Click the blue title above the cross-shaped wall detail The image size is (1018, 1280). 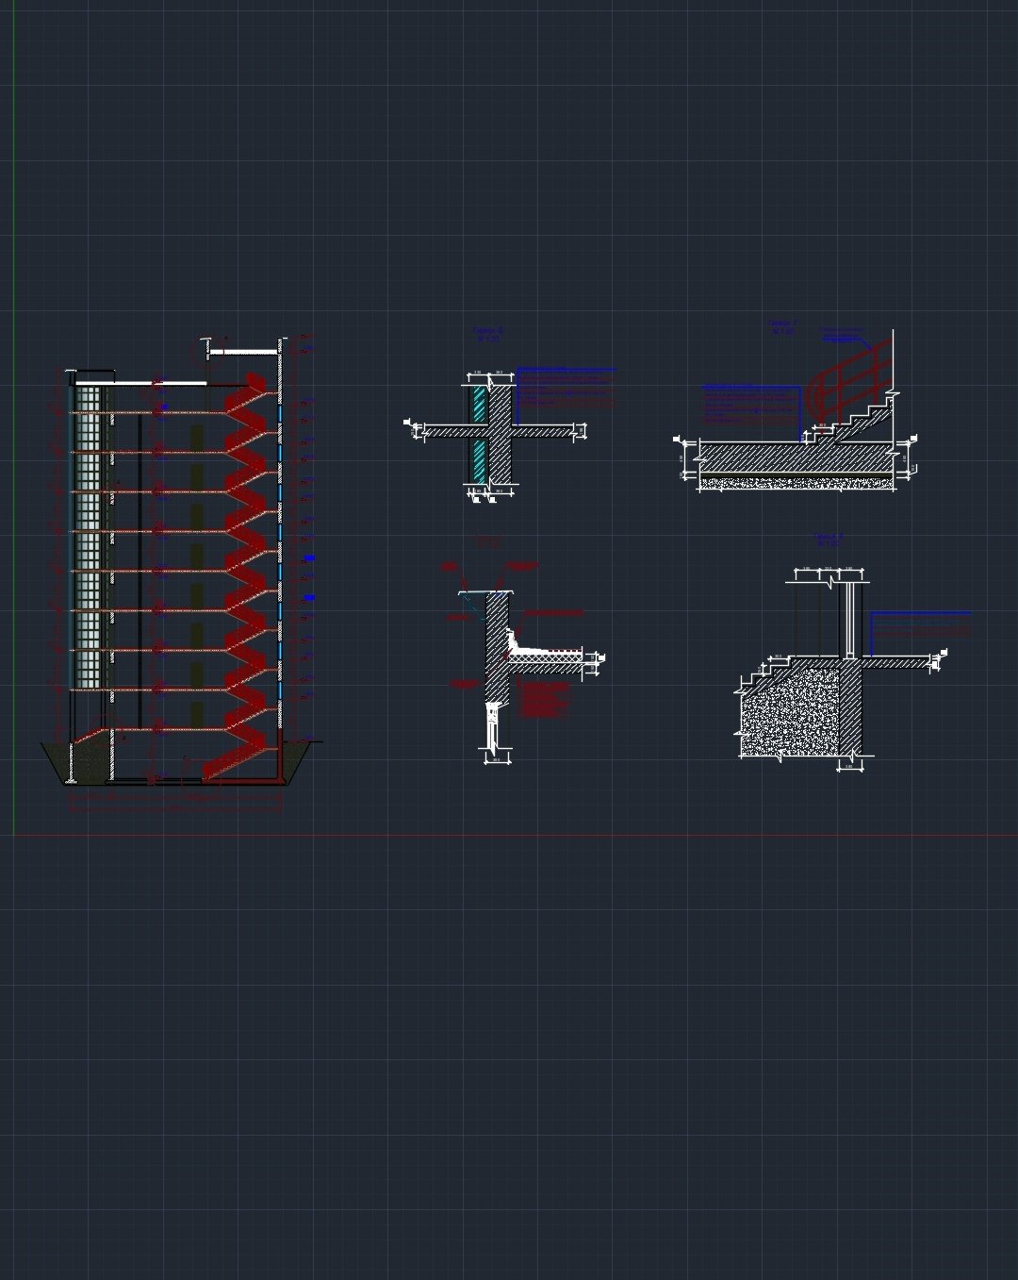(x=488, y=335)
